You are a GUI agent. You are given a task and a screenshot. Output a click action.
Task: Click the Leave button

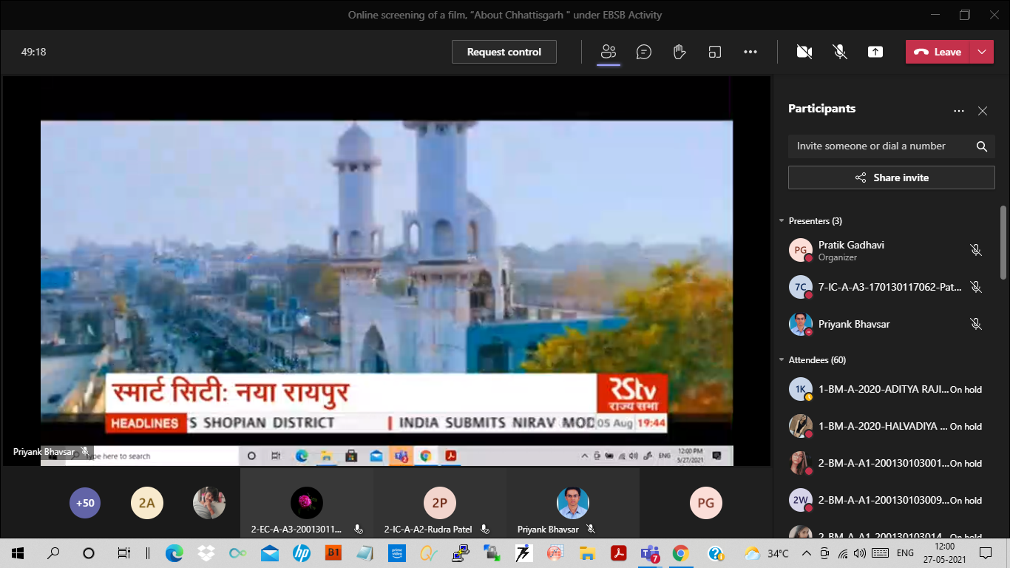[938, 52]
